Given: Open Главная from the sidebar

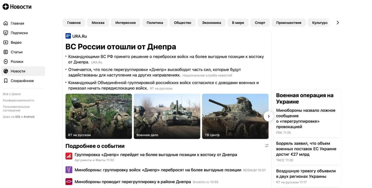Looking at the screenshot, I should click(17, 23).
